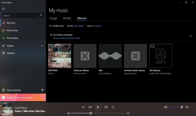Toggle repeat mode
This screenshot has width=196, height=116.
(113, 107)
